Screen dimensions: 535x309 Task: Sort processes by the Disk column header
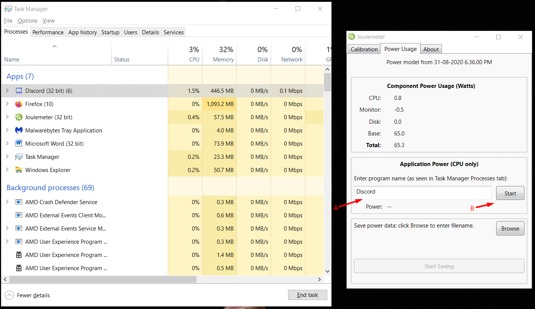[x=254, y=54]
